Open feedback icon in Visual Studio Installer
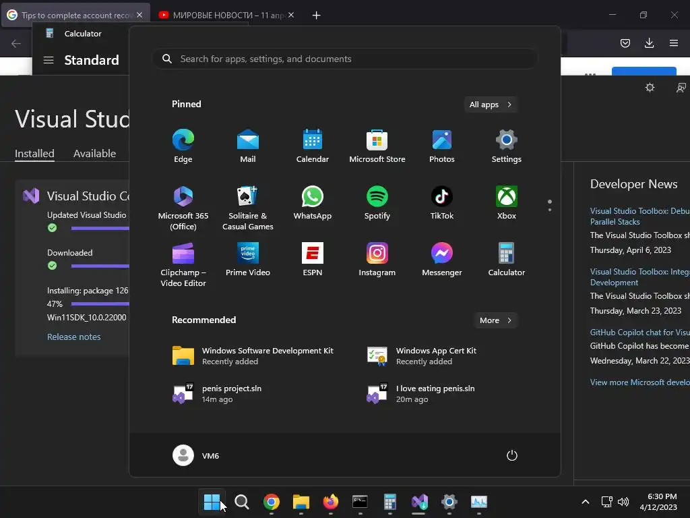Screen dimensions: 690x518 pyautogui.click(x=681, y=87)
